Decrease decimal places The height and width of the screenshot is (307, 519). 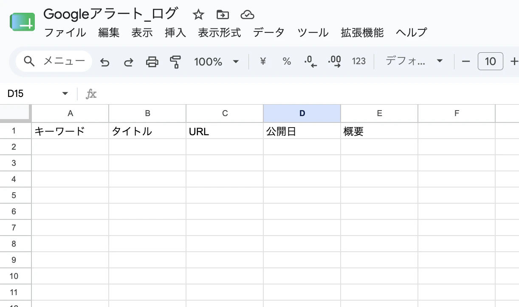point(310,62)
